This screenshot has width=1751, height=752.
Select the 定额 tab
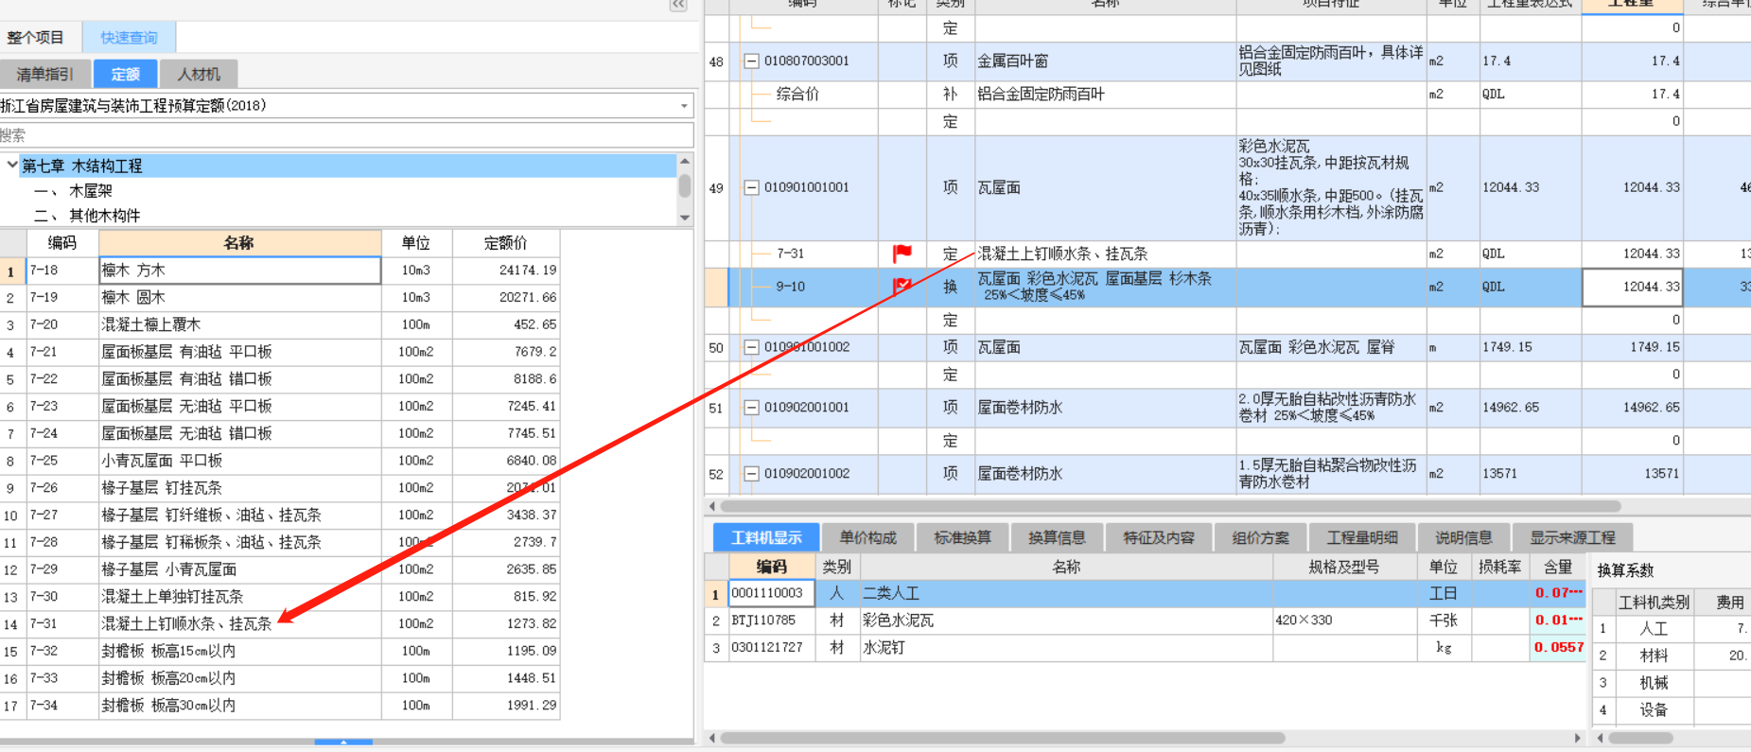pyautogui.click(x=125, y=74)
